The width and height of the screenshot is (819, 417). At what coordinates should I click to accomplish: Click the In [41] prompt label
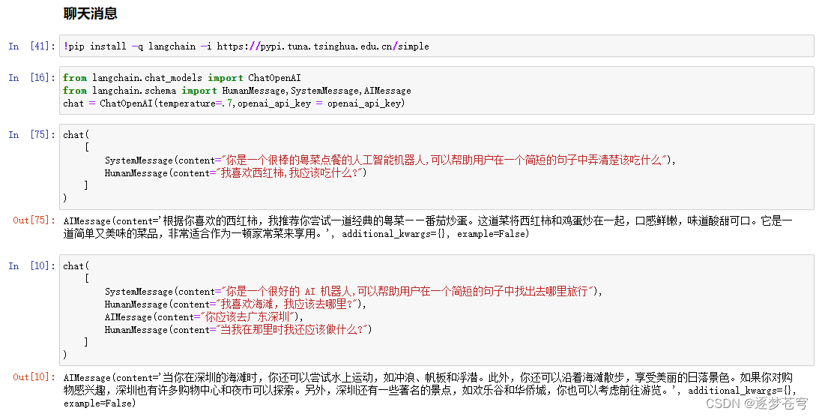tap(31, 46)
